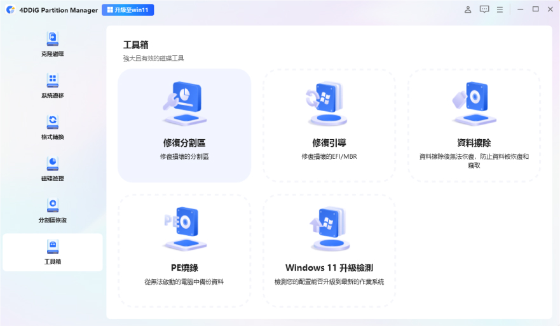The image size is (560, 326).
Task: Click the 克隆磁碟 sidebar label
Action: pos(53,54)
